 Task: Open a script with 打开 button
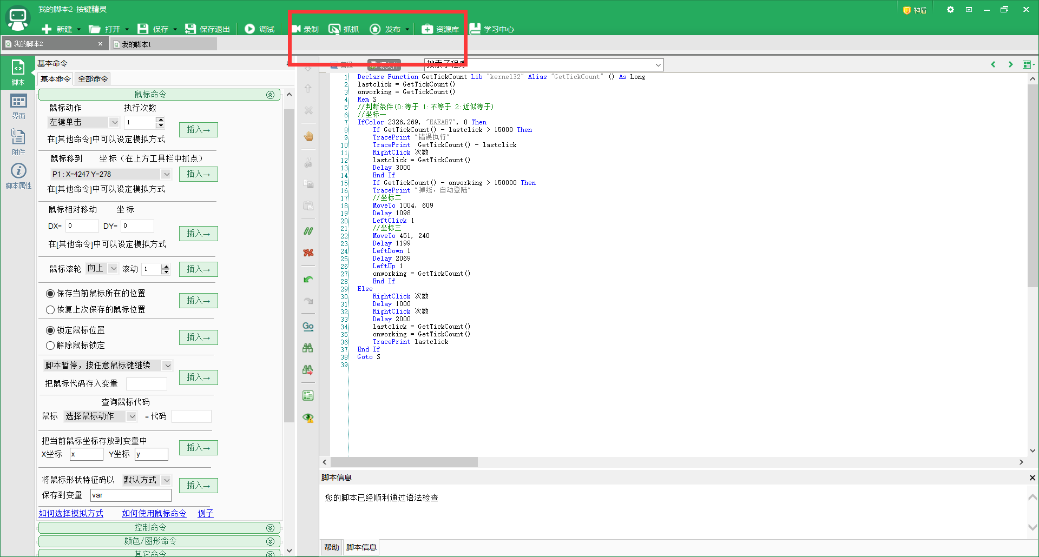(104, 29)
